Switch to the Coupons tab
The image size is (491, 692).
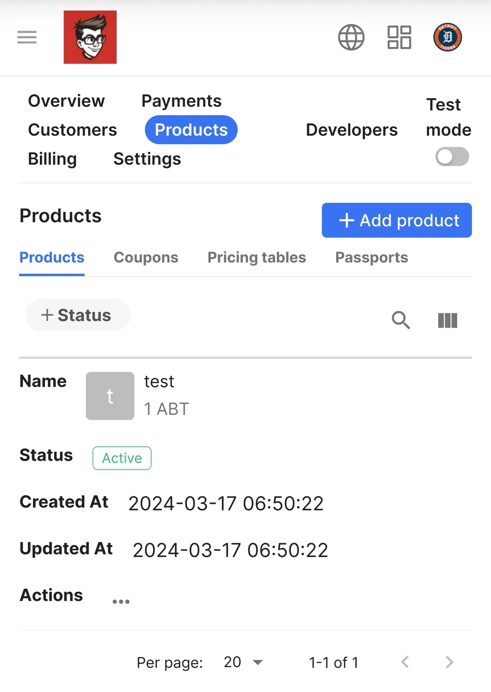click(x=146, y=257)
